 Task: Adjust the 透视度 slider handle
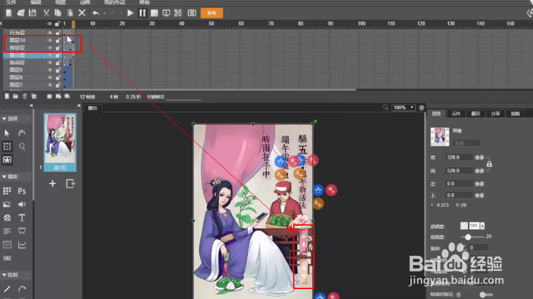(468, 237)
